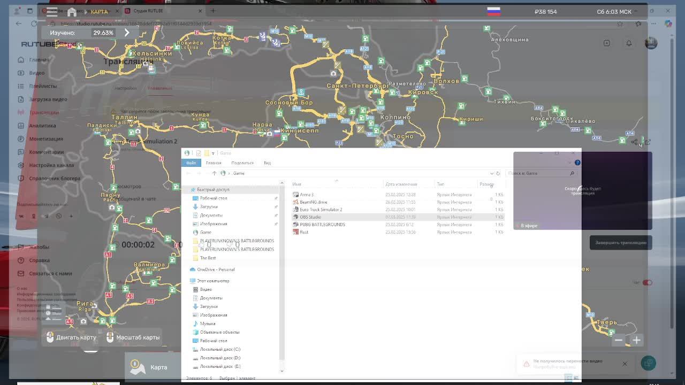Select the Rust shortcut file
685x385 pixels.
point(301,232)
